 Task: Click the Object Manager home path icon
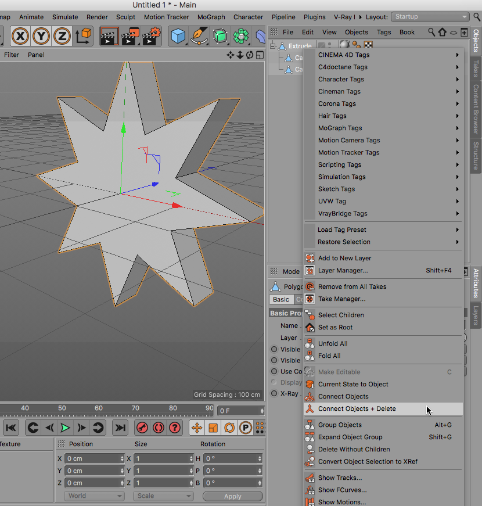[x=443, y=32]
